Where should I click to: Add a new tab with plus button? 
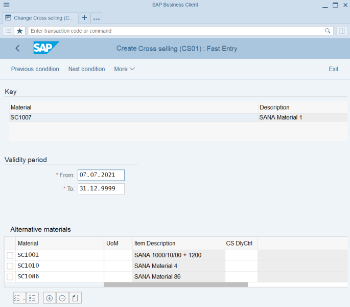coord(84,18)
